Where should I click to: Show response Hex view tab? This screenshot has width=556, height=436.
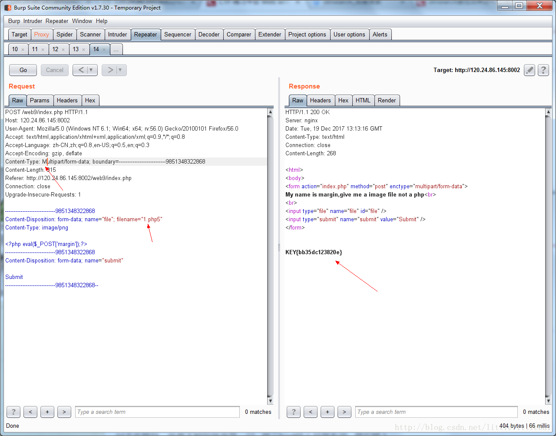(343, 100)
